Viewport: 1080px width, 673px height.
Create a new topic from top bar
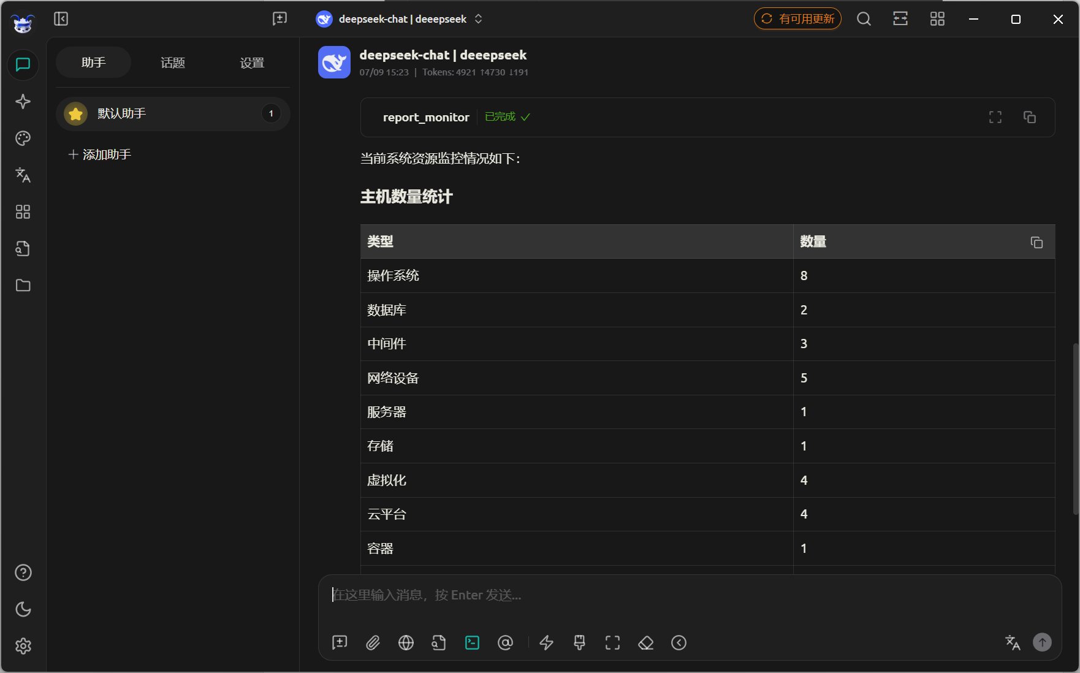(280, 19)
